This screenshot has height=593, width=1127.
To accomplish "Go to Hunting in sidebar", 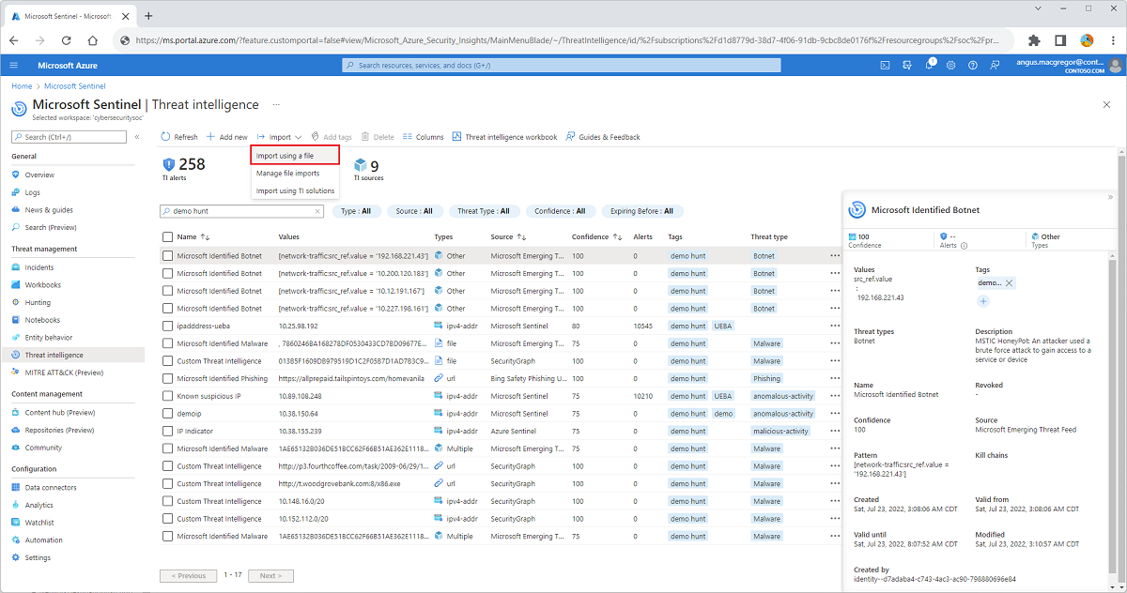I will 38,302.
